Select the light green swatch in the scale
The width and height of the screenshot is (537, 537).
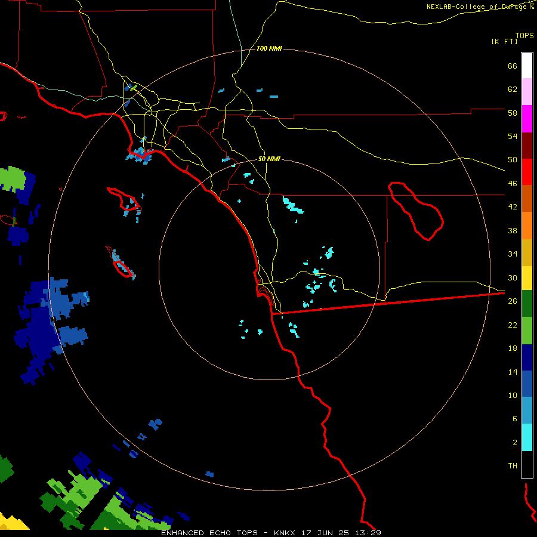pos(527,331)
